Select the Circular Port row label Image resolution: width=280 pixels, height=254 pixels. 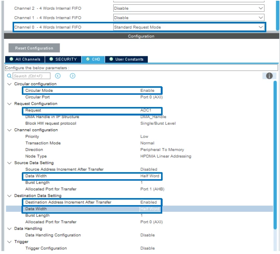37,97
